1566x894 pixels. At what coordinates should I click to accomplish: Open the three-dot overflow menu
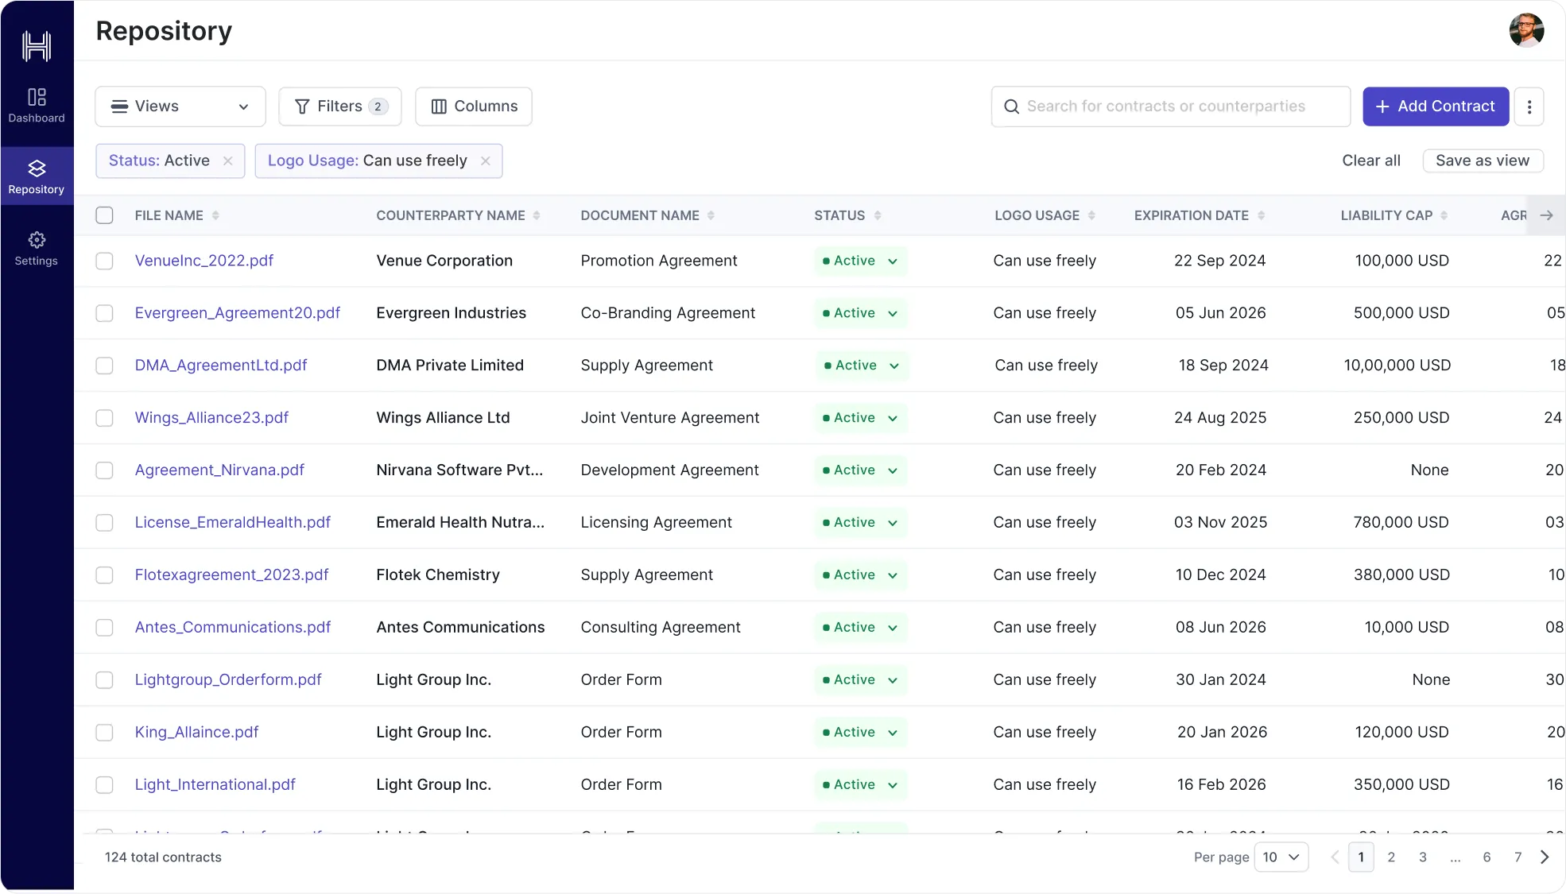[1528, 106]
